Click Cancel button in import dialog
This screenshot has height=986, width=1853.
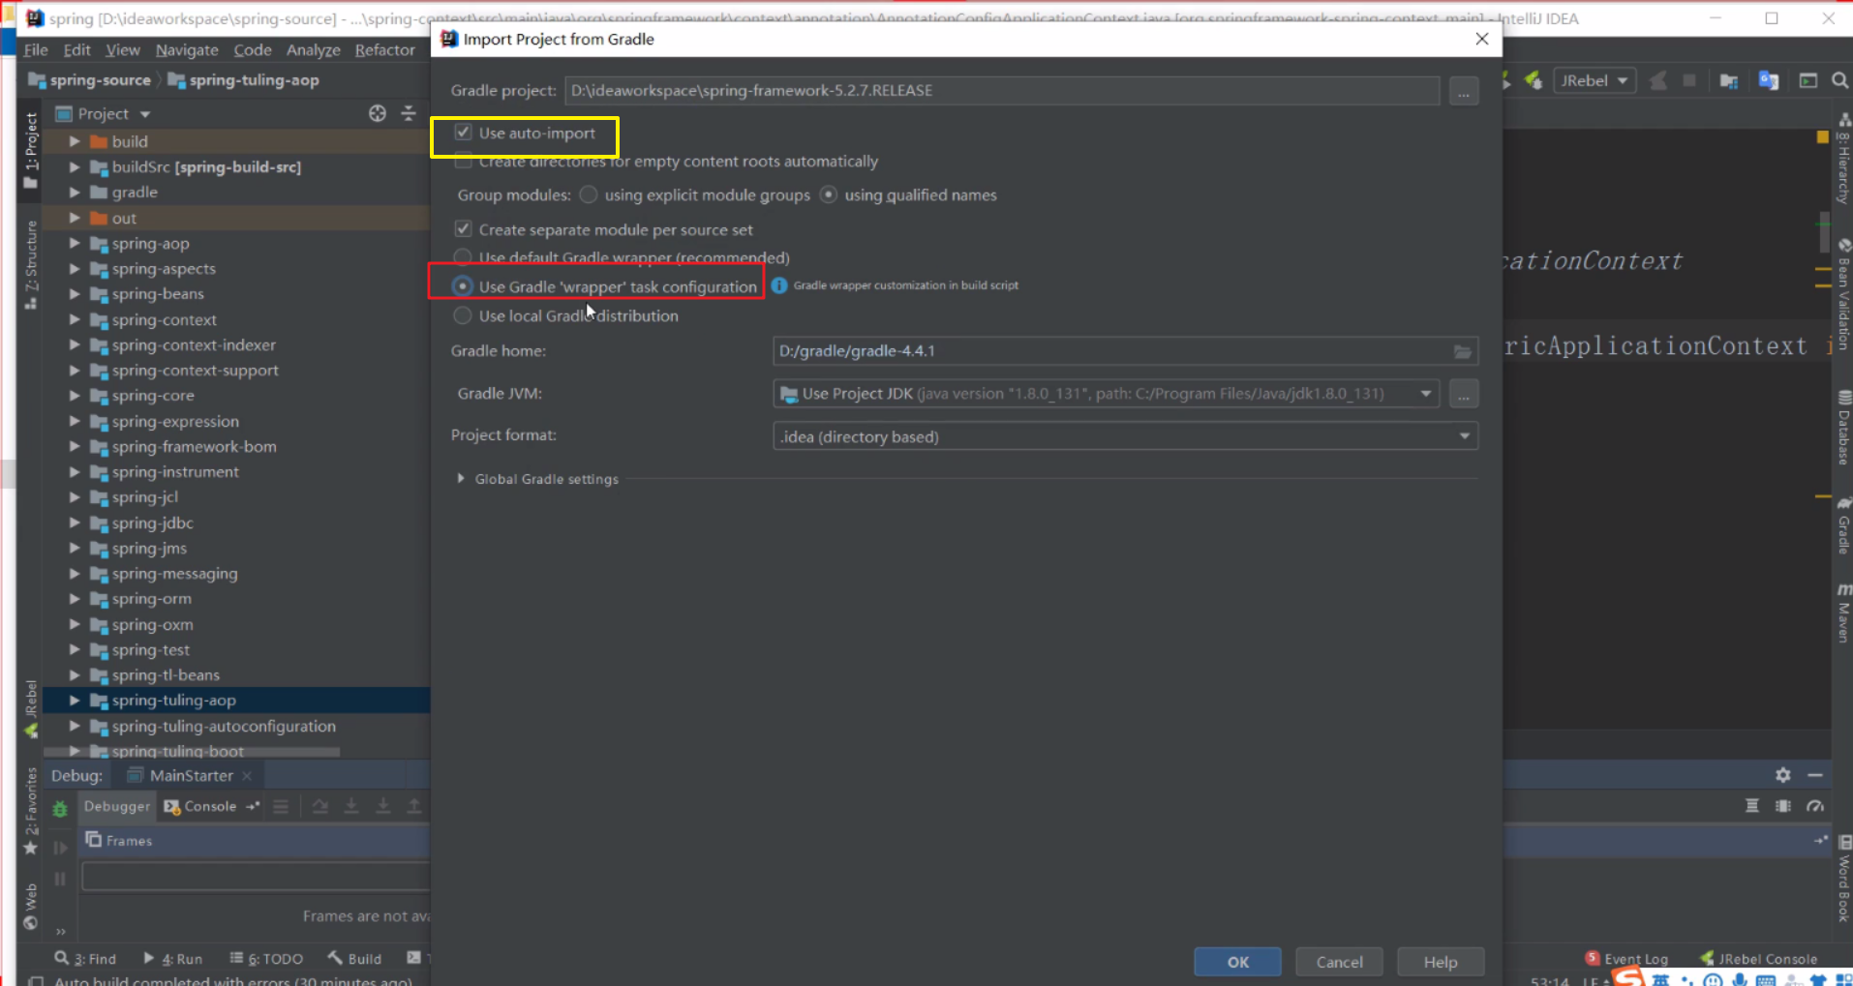coord(1339,962)
